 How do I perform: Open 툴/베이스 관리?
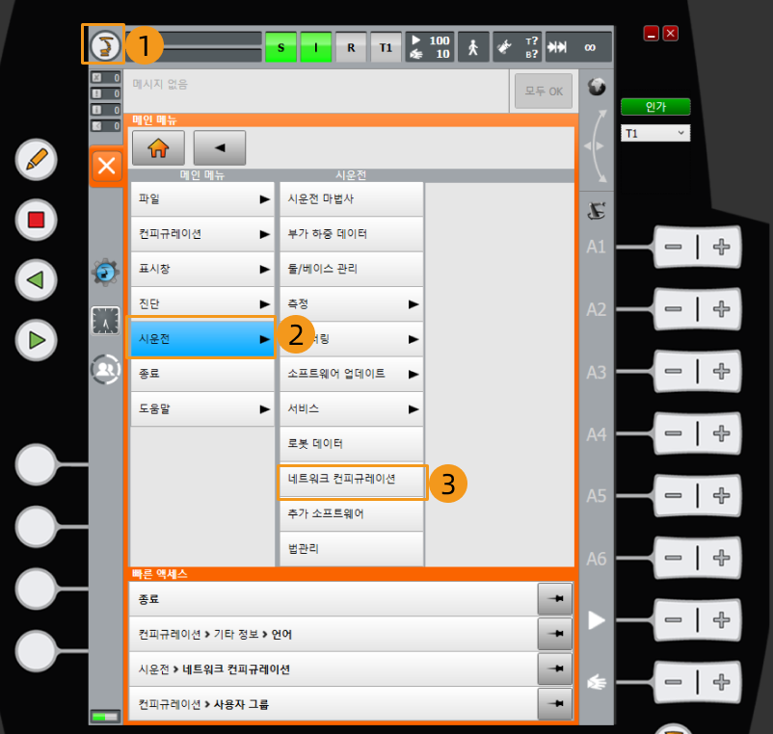pos(352,269)
